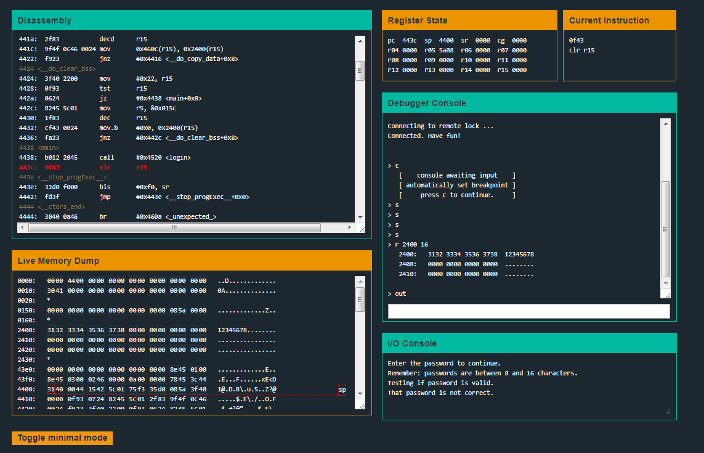Click the r05 5a08 register value
Viewport: 704px width, 453px height.
coord(439,51)
